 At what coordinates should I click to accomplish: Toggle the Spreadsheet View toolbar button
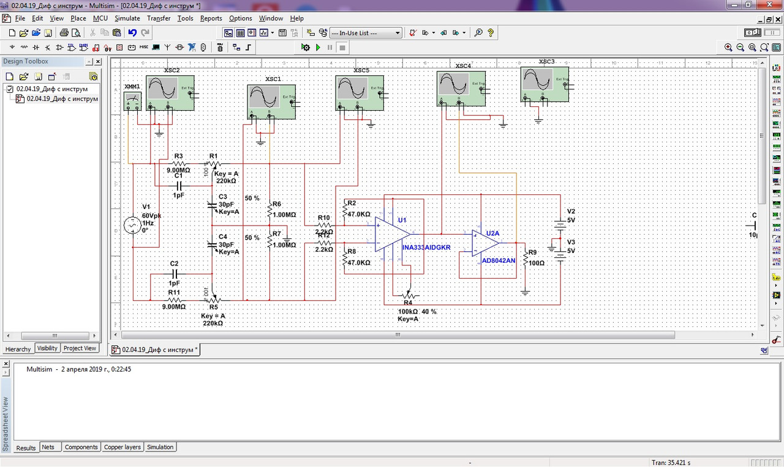coord(240,33)
